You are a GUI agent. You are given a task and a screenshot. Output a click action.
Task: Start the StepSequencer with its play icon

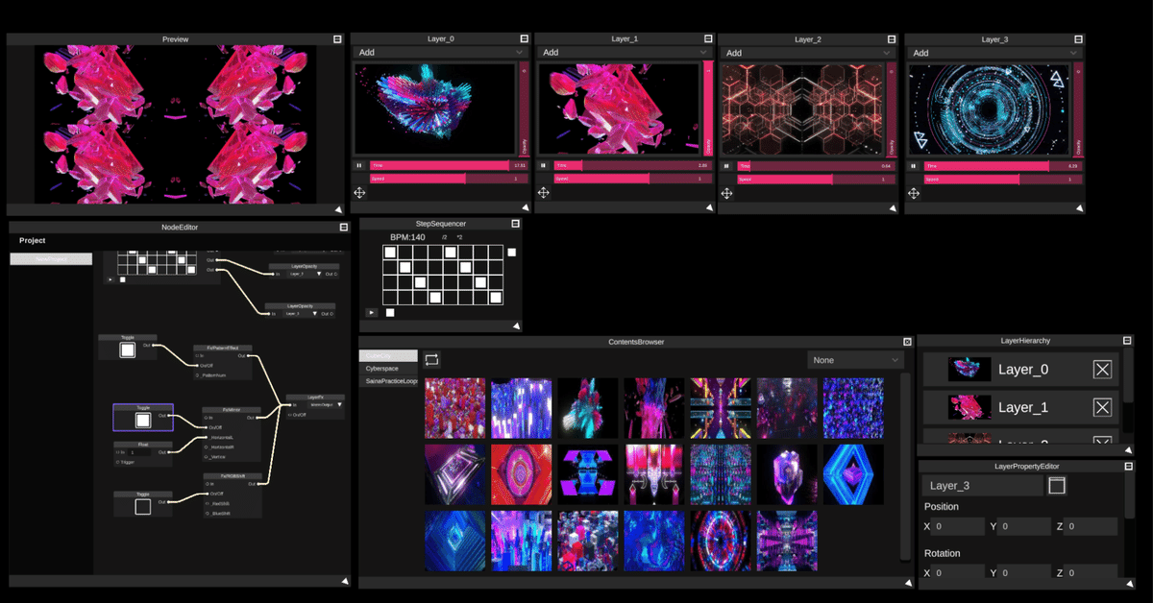[x=370, y=313]
